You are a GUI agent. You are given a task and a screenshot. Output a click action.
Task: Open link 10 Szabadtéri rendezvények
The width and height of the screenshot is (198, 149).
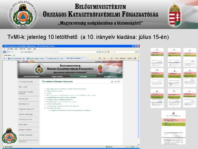(x=54, y=108)
